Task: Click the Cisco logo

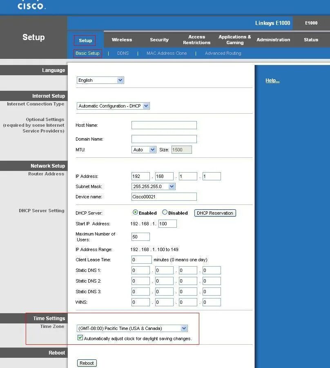Action: coord(31,5)
